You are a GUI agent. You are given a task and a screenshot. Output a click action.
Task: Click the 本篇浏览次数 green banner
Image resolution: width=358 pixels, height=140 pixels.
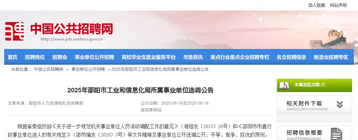click(x=314, y=85)
